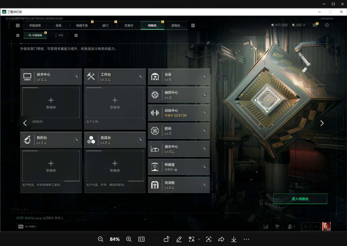Click the 84% zoom level value

(x=115, y=239)
